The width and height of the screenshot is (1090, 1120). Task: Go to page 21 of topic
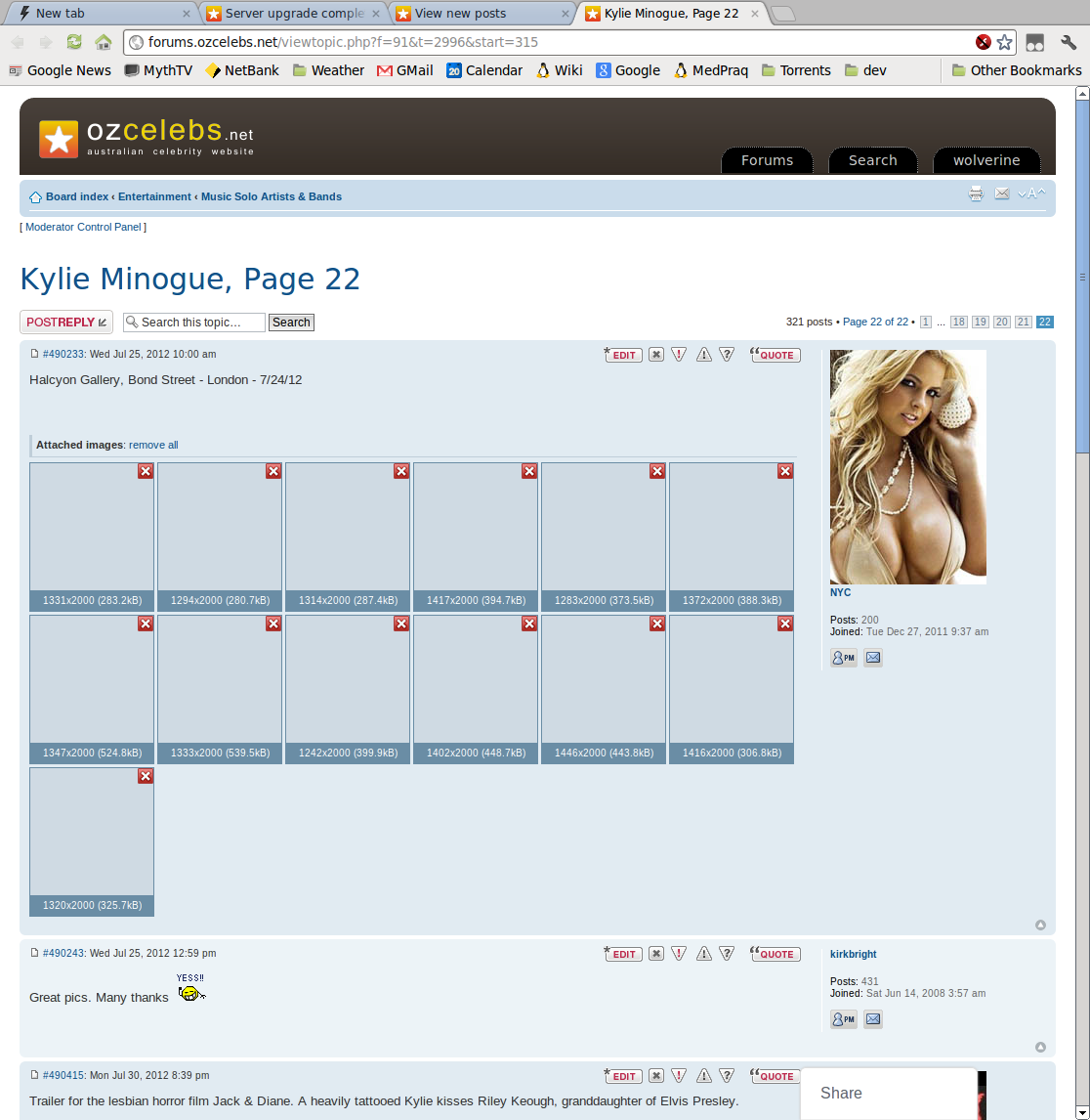1023,323
